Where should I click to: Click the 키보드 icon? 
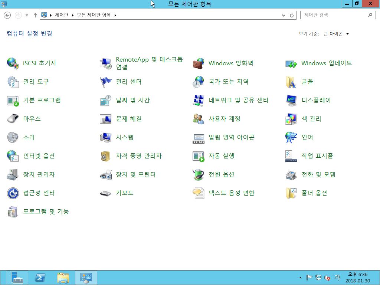106,193
